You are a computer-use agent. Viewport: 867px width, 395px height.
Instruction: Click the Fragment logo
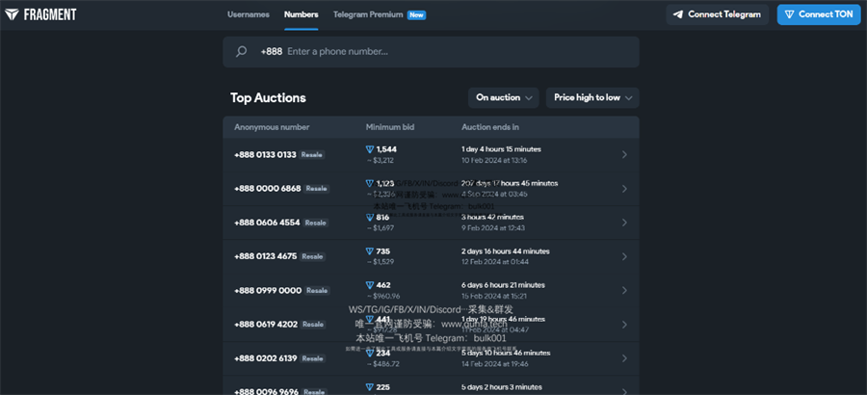pos(40,15)
